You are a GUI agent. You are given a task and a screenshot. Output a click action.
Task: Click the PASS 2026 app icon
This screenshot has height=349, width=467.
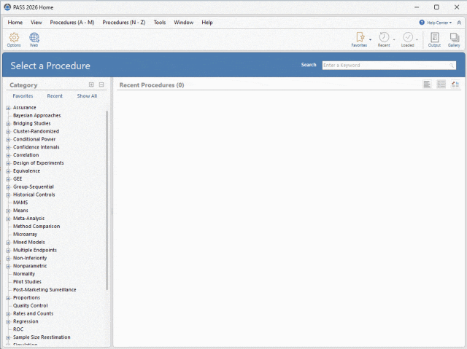(x=7, y=7)
